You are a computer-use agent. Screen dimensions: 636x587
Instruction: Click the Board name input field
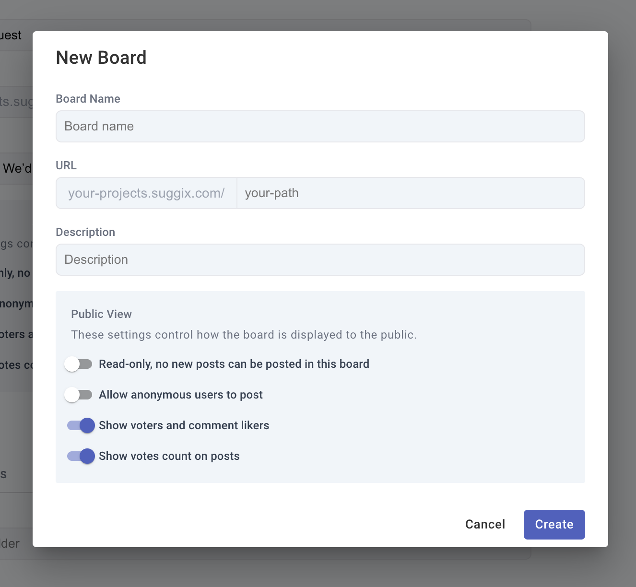(x=320, y=126)
